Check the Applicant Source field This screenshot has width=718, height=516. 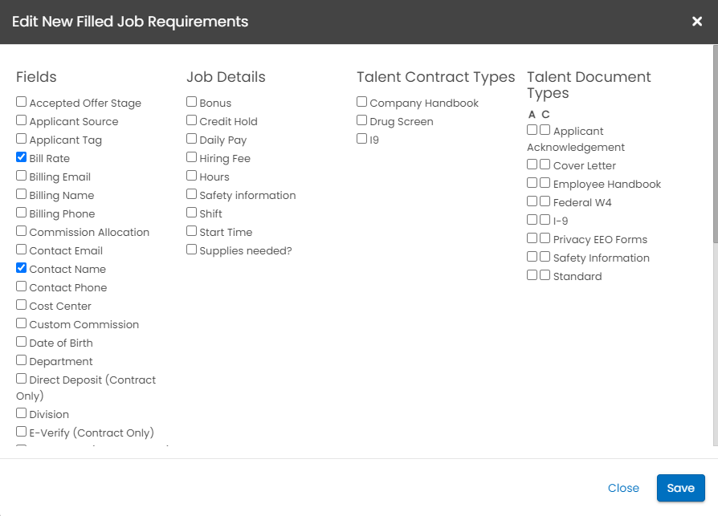(x=20, y=120)
